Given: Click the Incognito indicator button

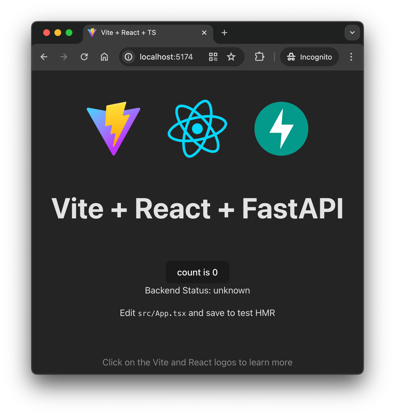Looking at the screenshot, I should tap(309, 57).
